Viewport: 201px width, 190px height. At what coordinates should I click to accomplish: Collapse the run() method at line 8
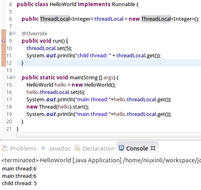(14, 33)
